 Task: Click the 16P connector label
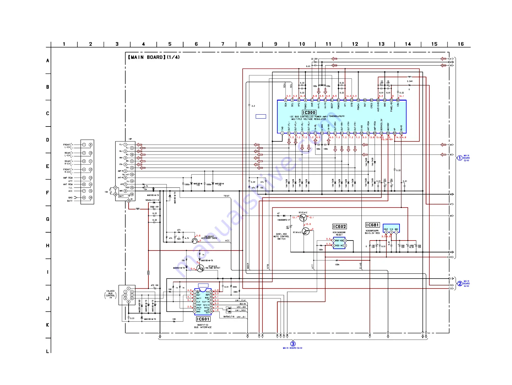tap(130, 139)
